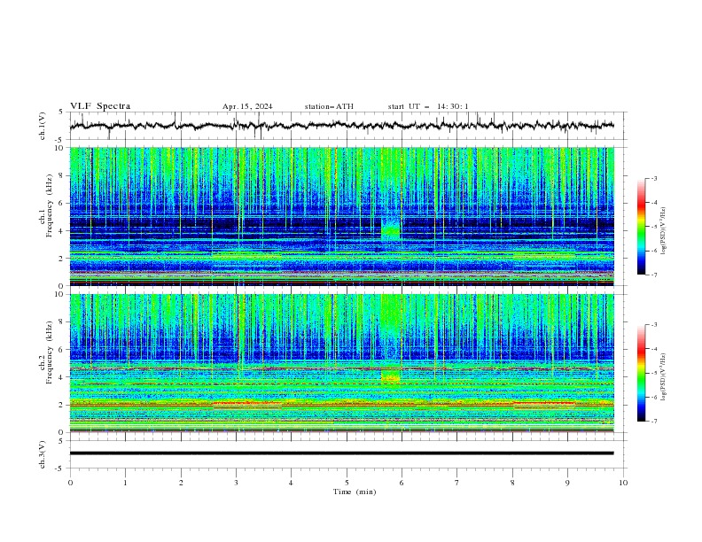Click the "station=ATH" header label
This screenshot has height=542, width=702.
329,106
